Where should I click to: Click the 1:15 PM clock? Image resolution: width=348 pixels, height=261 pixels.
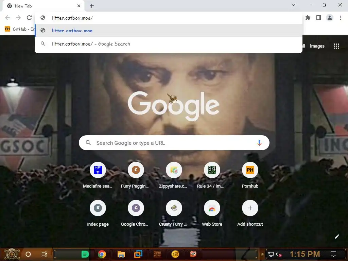click(x=305, y=254)
